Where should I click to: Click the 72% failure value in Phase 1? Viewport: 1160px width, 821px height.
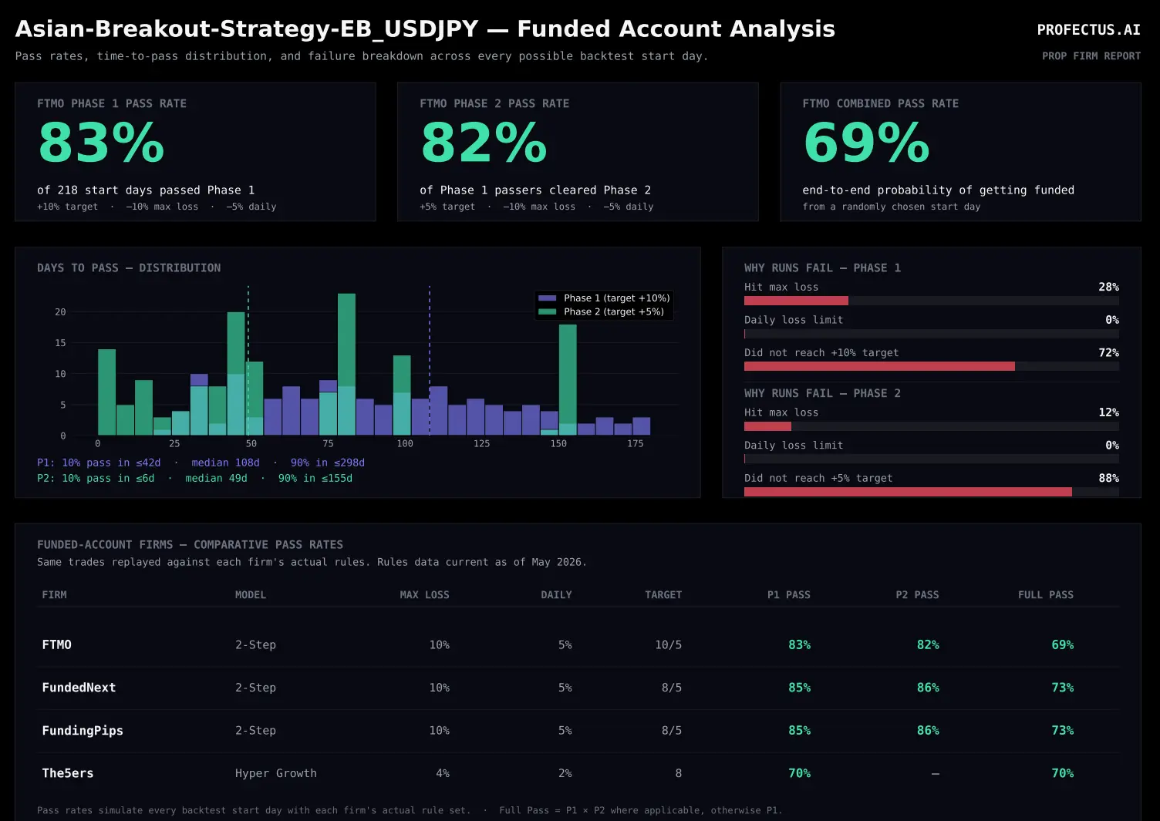pyautogui.click(x=1108, y=352)
